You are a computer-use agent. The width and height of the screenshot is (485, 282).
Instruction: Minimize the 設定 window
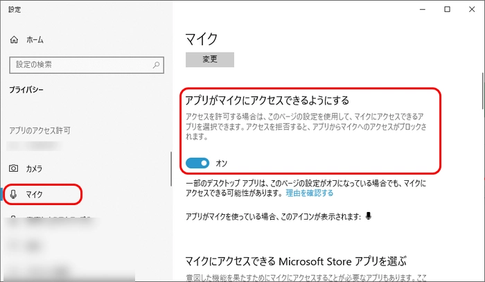pos(423,9)
